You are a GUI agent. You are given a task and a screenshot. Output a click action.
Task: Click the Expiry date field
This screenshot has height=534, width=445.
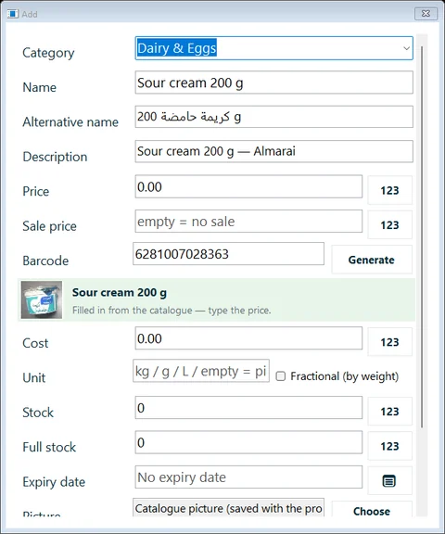(248, 477)
